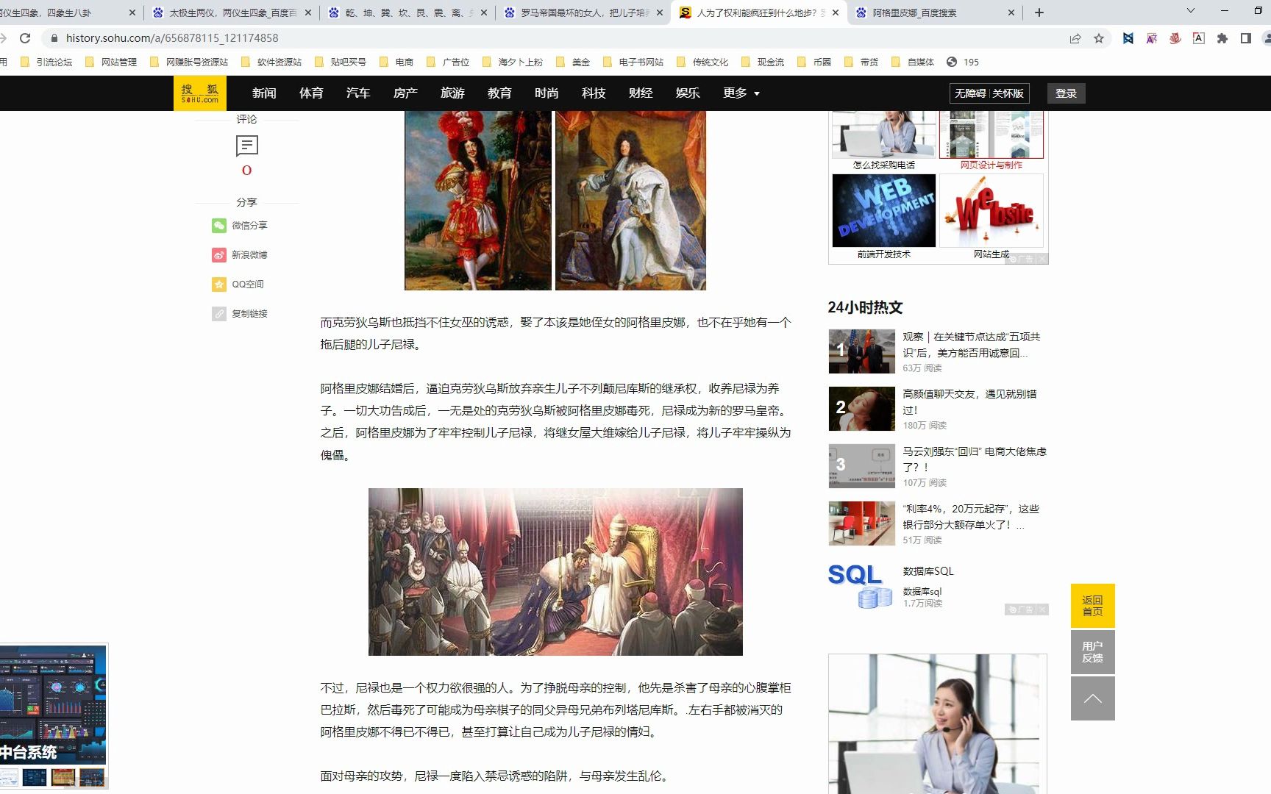This screenshot has width=1271, height=794.
Task: Go to 房产 section
Action: click(405, 93)
